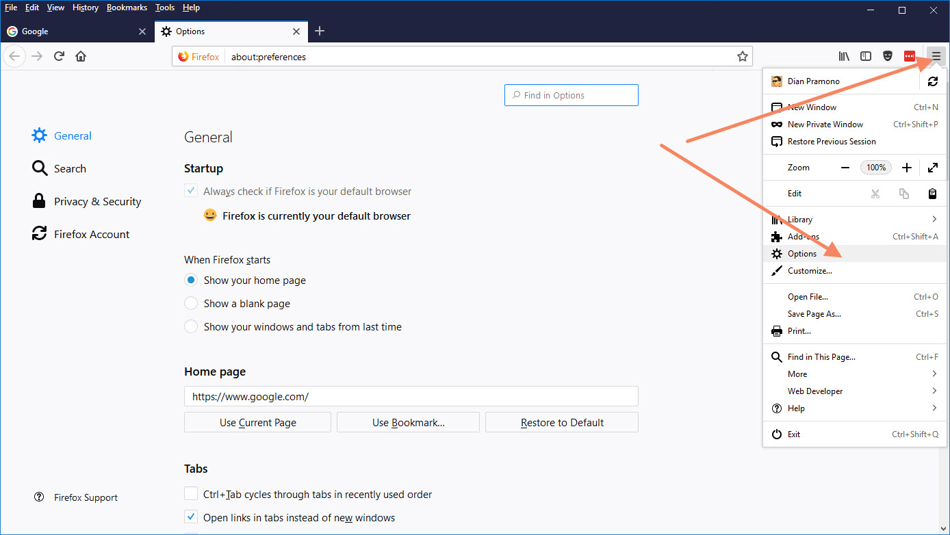
Task: Click the red extension icon in toolbar
Action: [x=910, y=56]
